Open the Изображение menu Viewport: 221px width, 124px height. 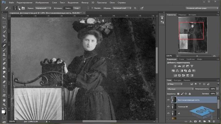click(42, 2)
